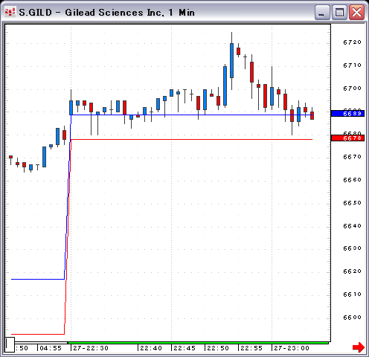Click the green time-range bar below chart
Image resolution: width=369 pixels, height=357 pixels.
pyautogui.click(x=198, y=343)
